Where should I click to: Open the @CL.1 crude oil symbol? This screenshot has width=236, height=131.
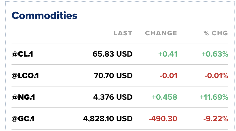(x=22, y=54)
